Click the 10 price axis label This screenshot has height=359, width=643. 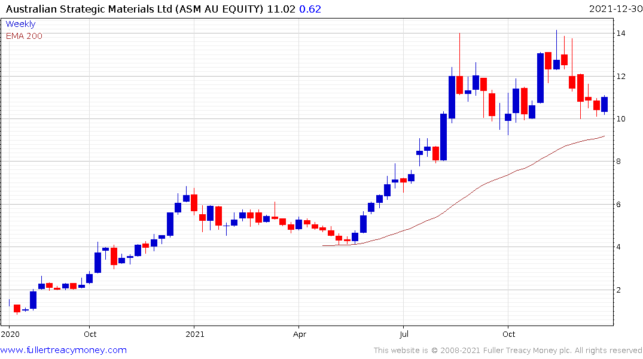point(620,119)
